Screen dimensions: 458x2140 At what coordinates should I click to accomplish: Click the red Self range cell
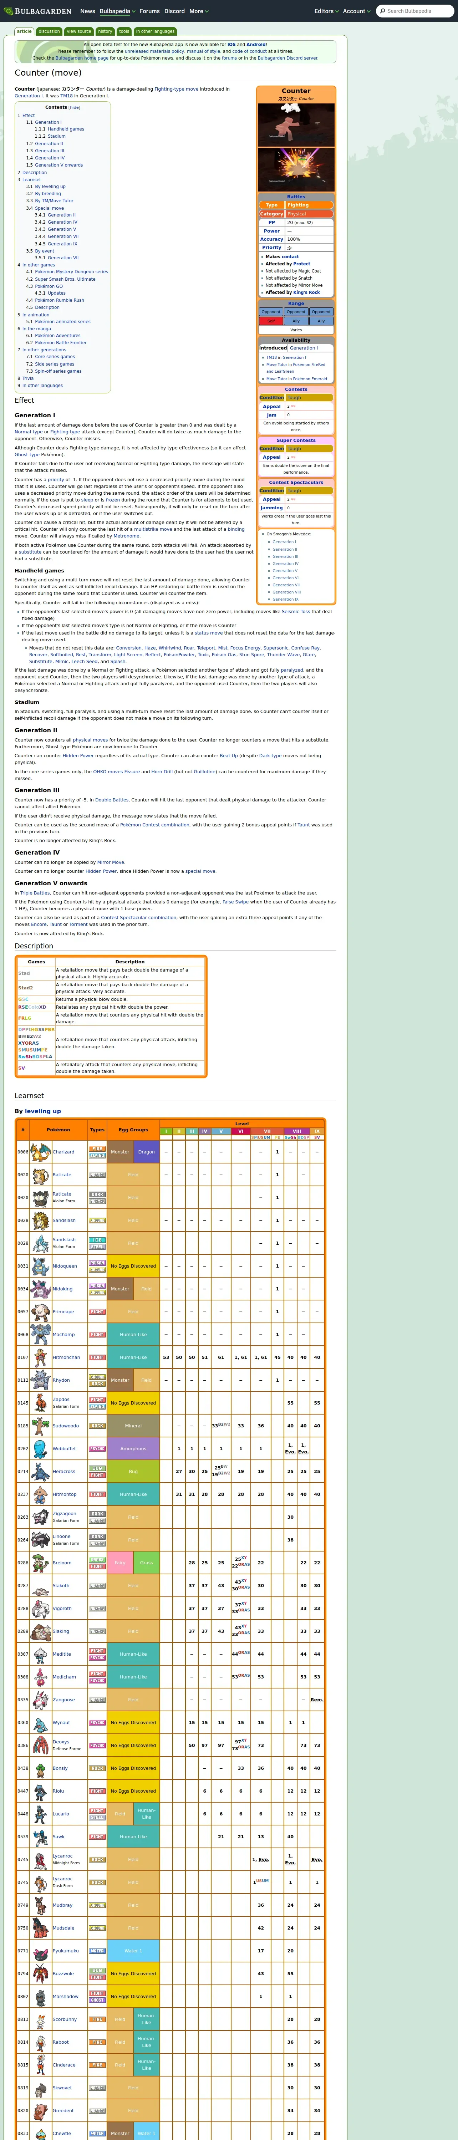pyautogui.click(x=271, y=321)
